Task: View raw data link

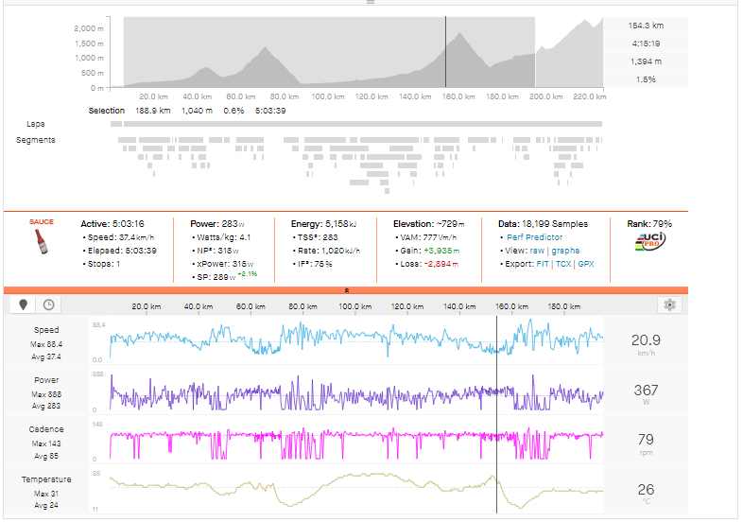Action: [x=537, y=251]
